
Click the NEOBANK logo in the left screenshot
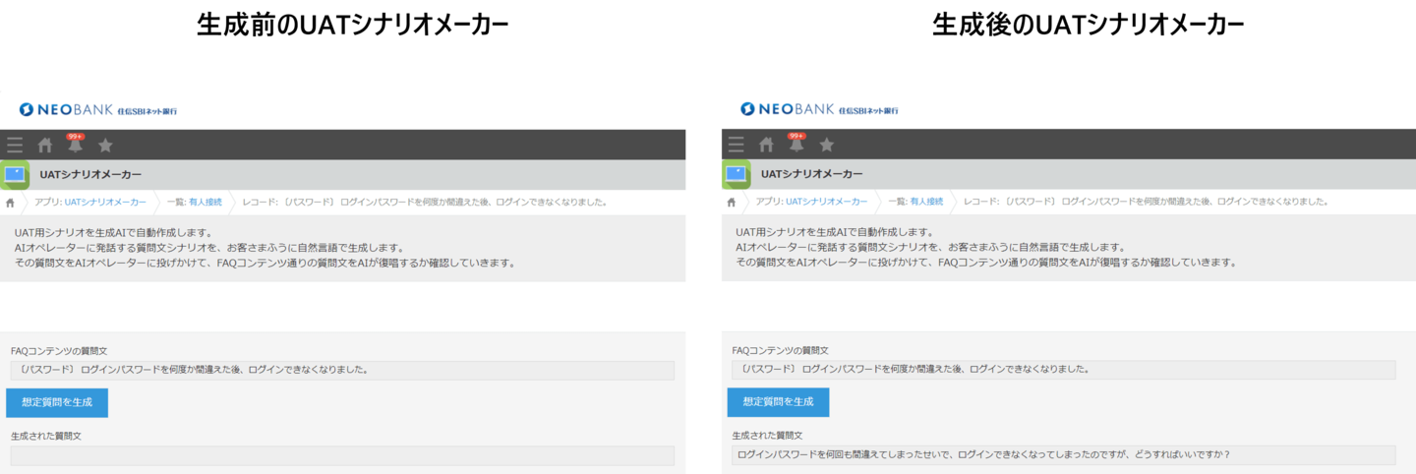(98, 110)
